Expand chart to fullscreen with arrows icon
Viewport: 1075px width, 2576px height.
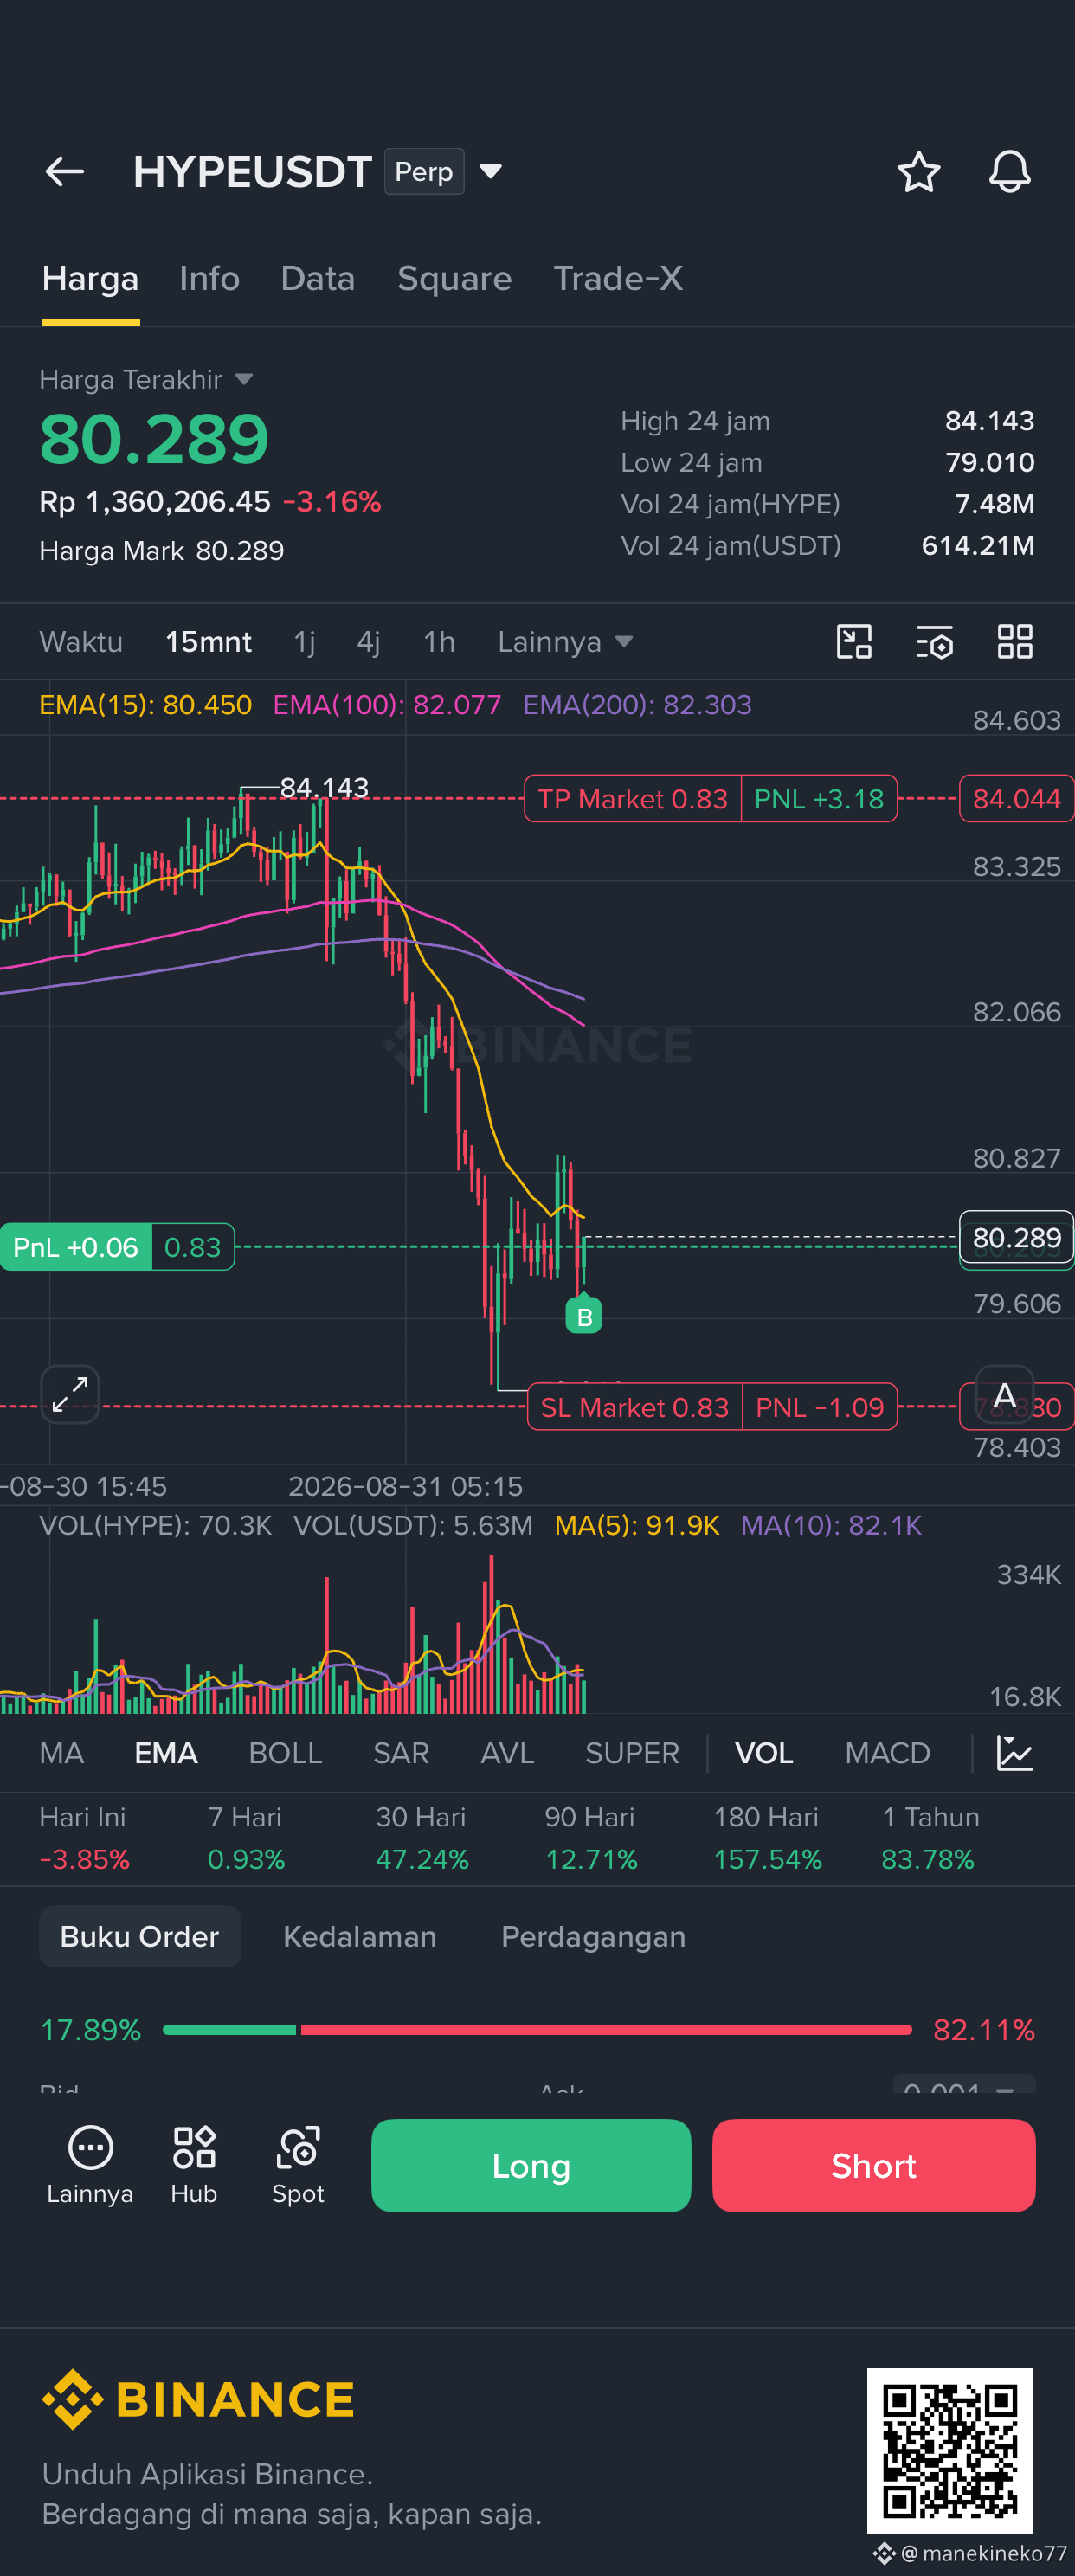(x=70, y=1394)
